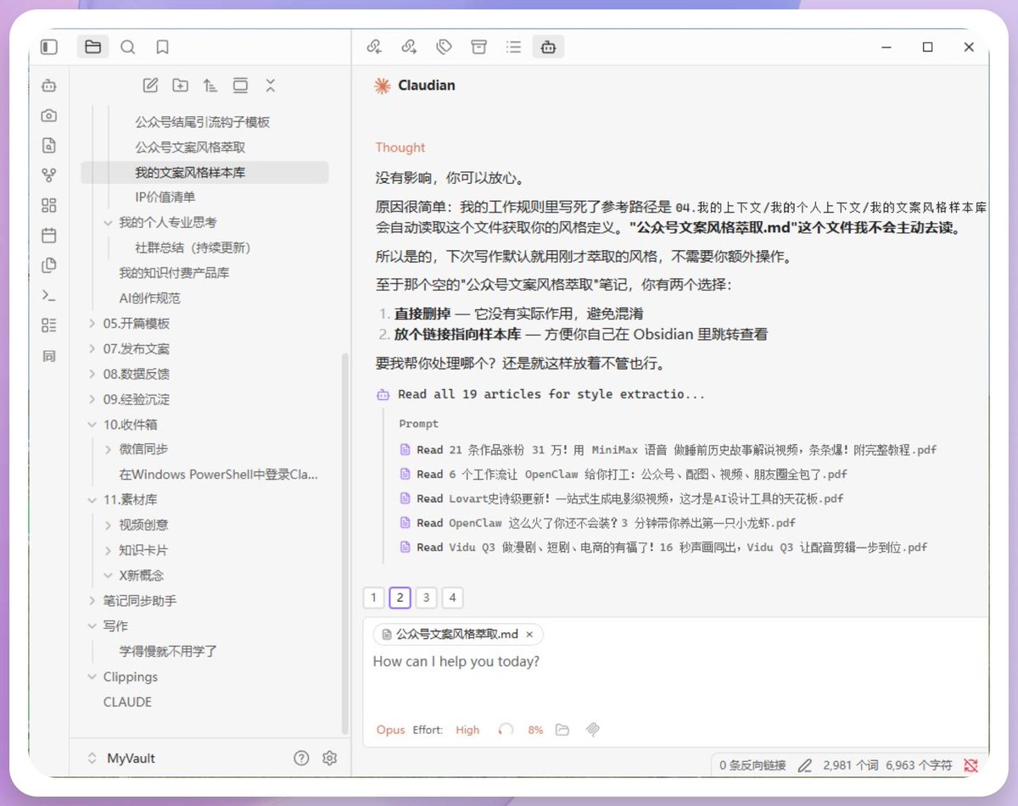Switch to conversation tab 2
The width and height of the screenshot is (1018, 806).
pyautogui.click(x=400, y=598)
